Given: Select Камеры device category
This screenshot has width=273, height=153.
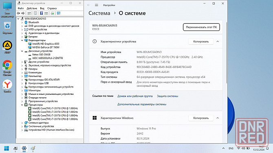Looking at the screenshot, I should point(33,69).
